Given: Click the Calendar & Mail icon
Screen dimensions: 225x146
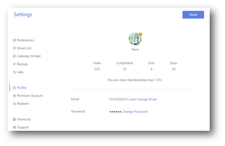Looking at the screenshot, I should pyautogui.click(x=14, y=56).
